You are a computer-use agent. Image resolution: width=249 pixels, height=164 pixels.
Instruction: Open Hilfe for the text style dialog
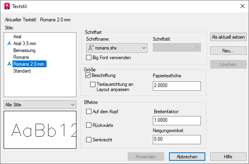tap(228, 157)
